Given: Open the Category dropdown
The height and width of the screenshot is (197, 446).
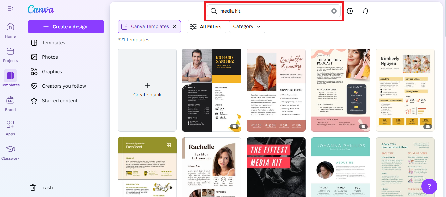Looking at the screenshot, I should [x=247, y=26].
